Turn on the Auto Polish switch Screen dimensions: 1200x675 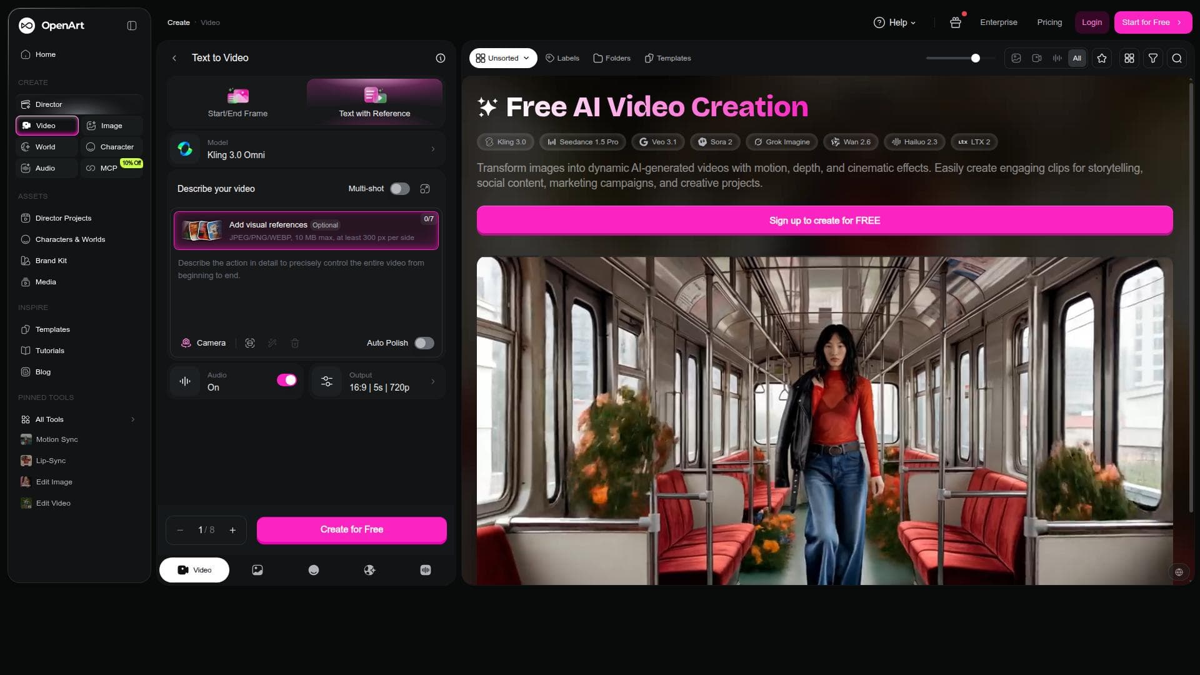(424, 343)
